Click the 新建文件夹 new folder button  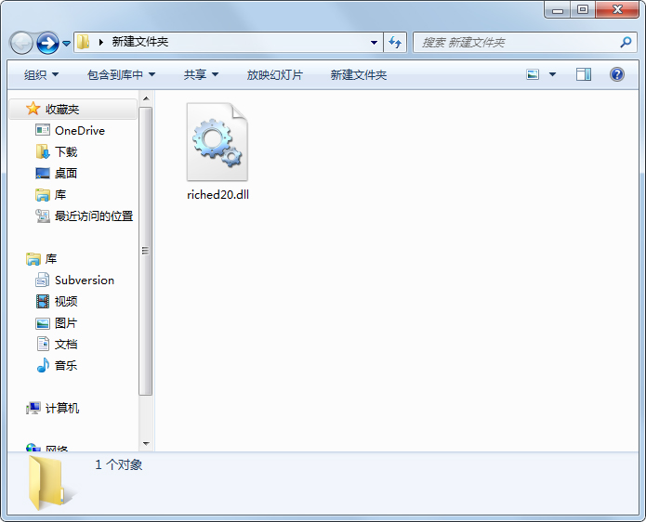[x=358, y=74]
